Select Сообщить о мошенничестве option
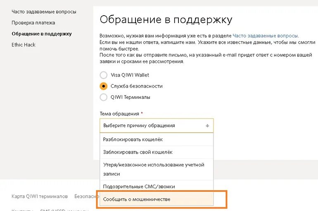Image resolution: width=318 pixels, height=211 pixels. click(x=157, y=199)
